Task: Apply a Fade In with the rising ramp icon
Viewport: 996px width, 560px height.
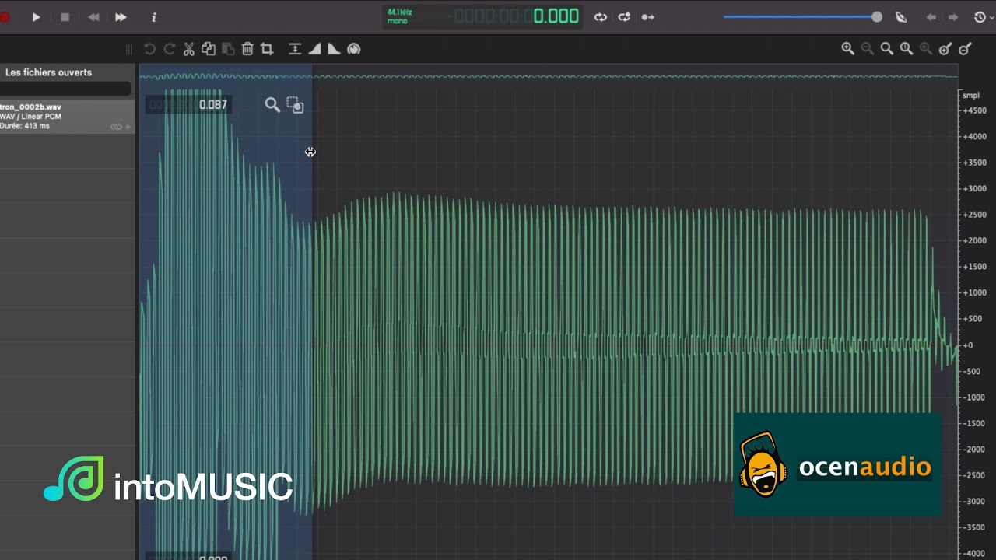Action: coord(314,49)
